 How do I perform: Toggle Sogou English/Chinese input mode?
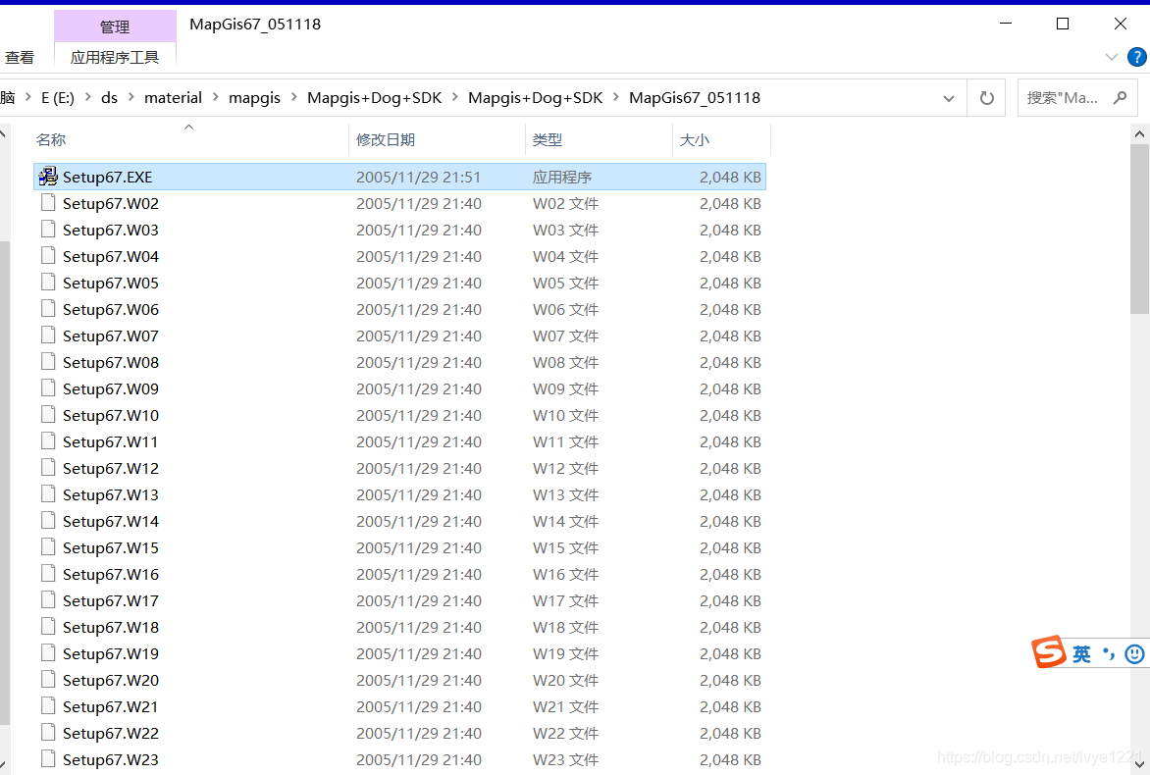pyautogui.click(x=1081, y=654)
